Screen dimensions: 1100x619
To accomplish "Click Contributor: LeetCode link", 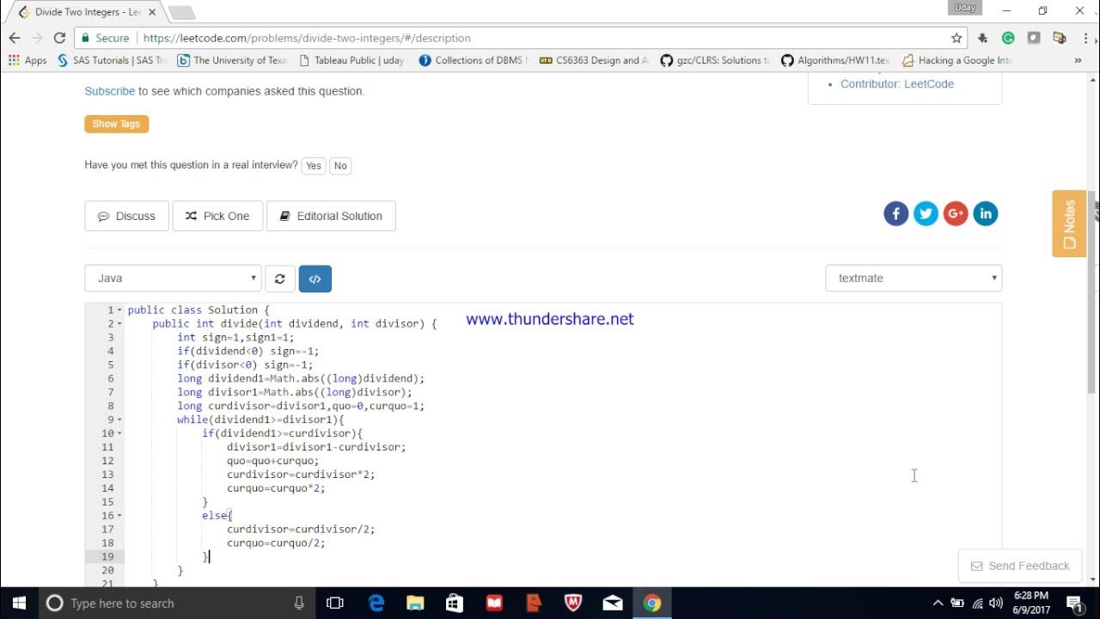I will pyautogui.click(x=897, y=84).
